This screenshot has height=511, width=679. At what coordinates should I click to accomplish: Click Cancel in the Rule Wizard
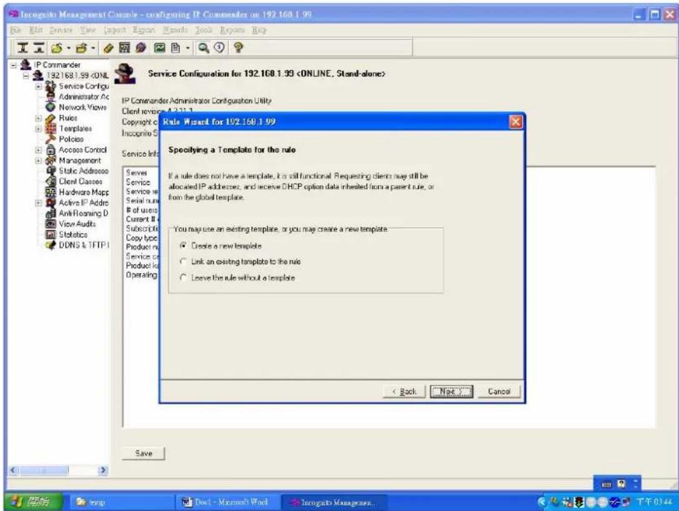pyautogui.click(x=499, y=392)
